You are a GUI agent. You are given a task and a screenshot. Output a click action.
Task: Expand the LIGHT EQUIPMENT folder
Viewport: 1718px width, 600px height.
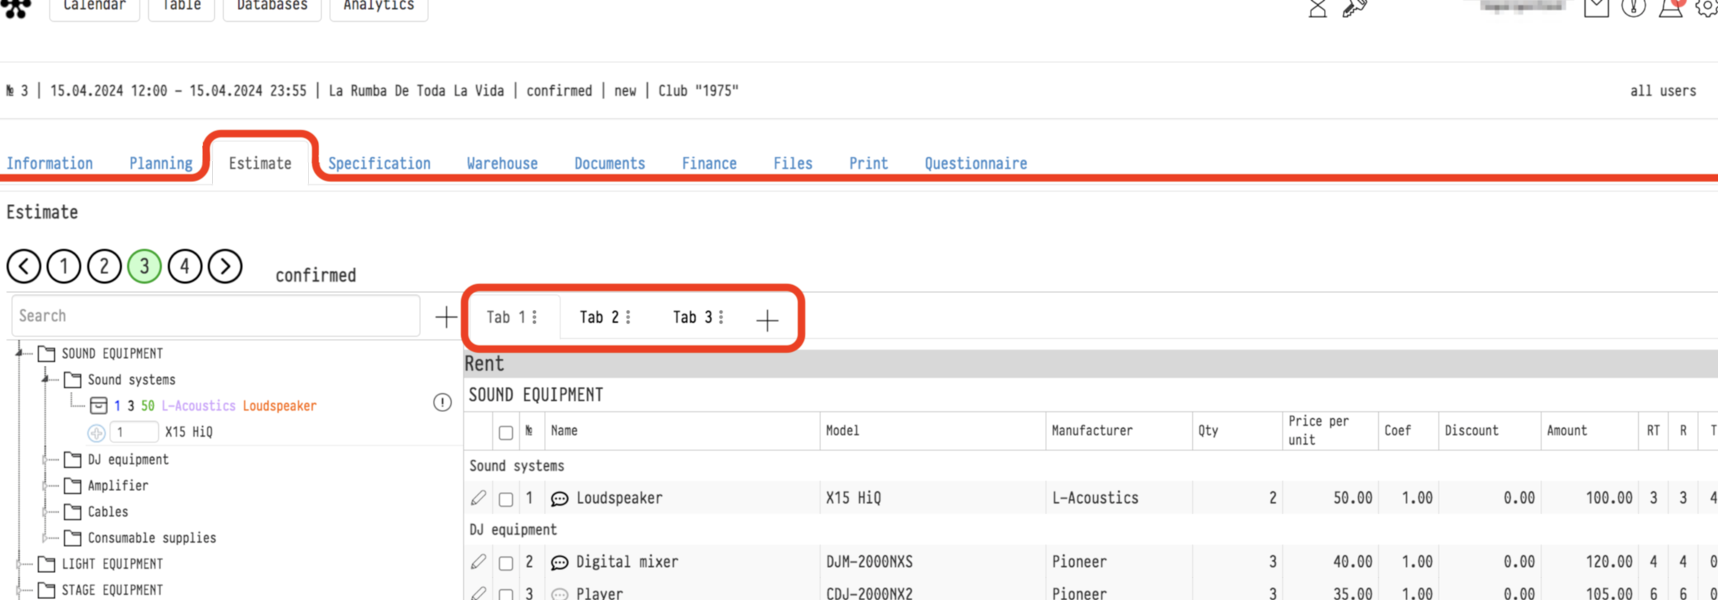[20, 564]
